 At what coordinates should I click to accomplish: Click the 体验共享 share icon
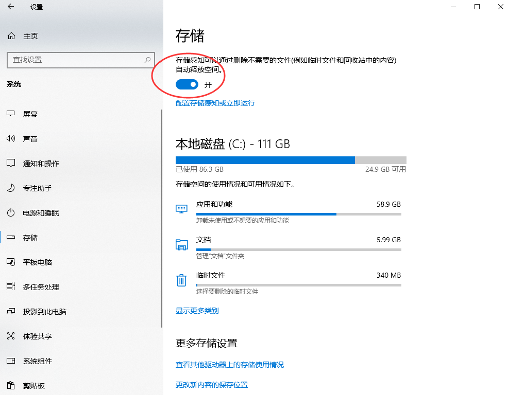click(x=11, y=336)
